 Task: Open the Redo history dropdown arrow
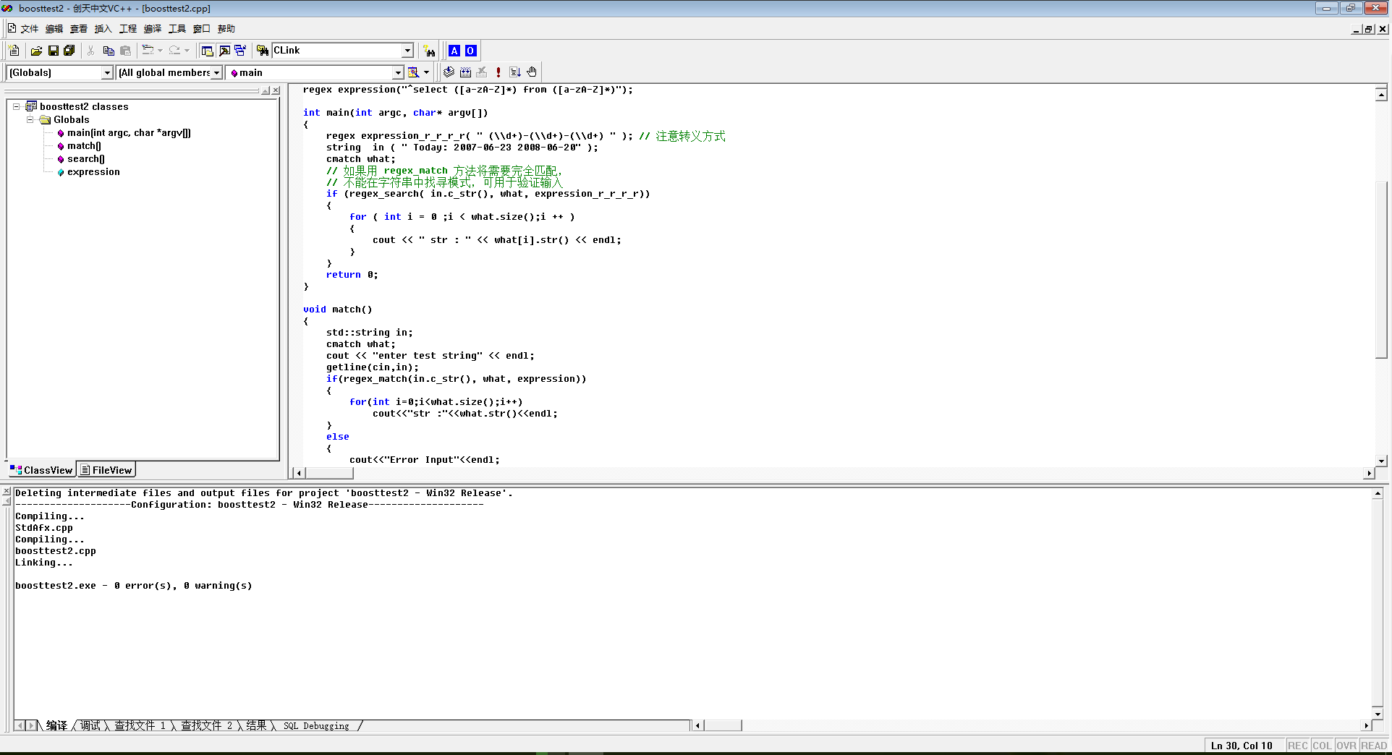[x=187, y=51]
